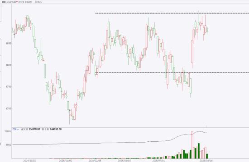Click the 1850 price axis label
This screenshot has height=162, width=249.
pos(9,43)
